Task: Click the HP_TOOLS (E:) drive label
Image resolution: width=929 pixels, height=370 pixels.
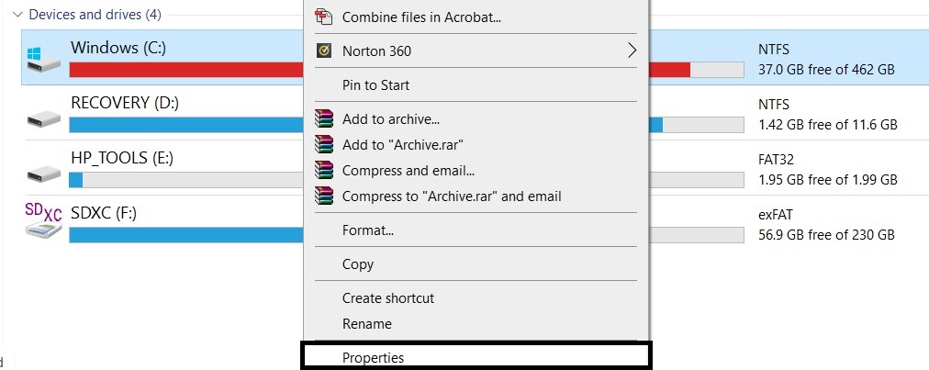Action: pyautogui.click(x=122, y=158)
